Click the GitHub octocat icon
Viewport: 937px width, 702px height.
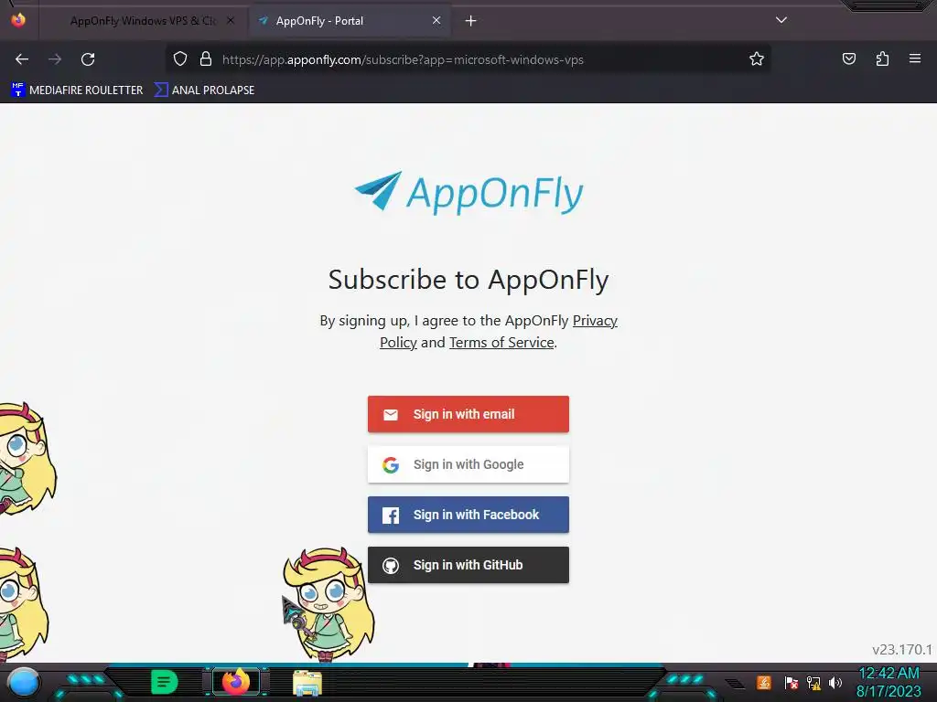pyautogui.click(x=390, y=565)
